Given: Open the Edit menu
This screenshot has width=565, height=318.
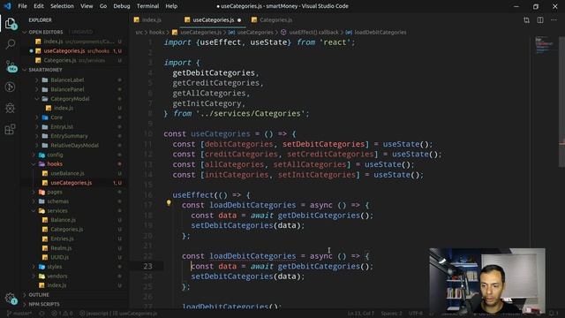Looking at the screenshot, I should 39,6.
